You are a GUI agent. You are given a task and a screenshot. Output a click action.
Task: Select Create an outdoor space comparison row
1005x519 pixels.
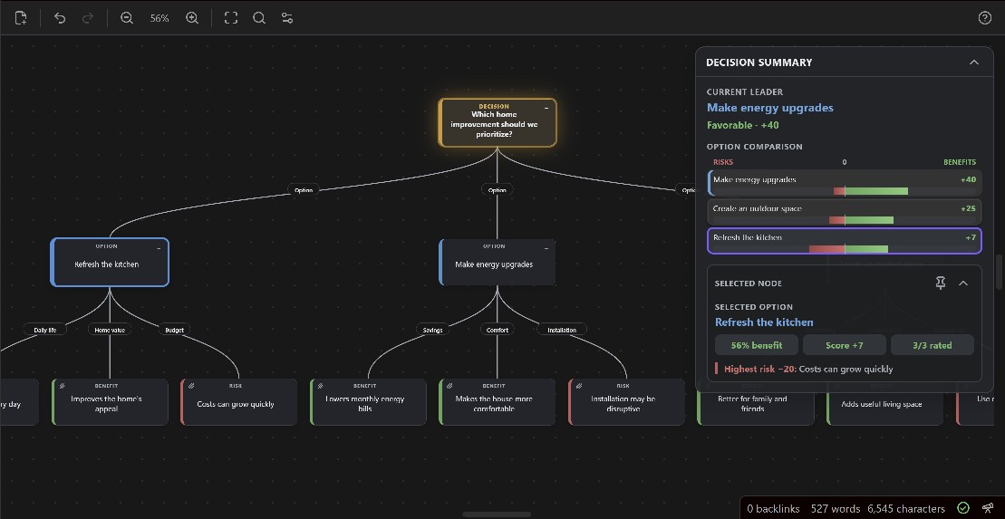click(844, 212)
